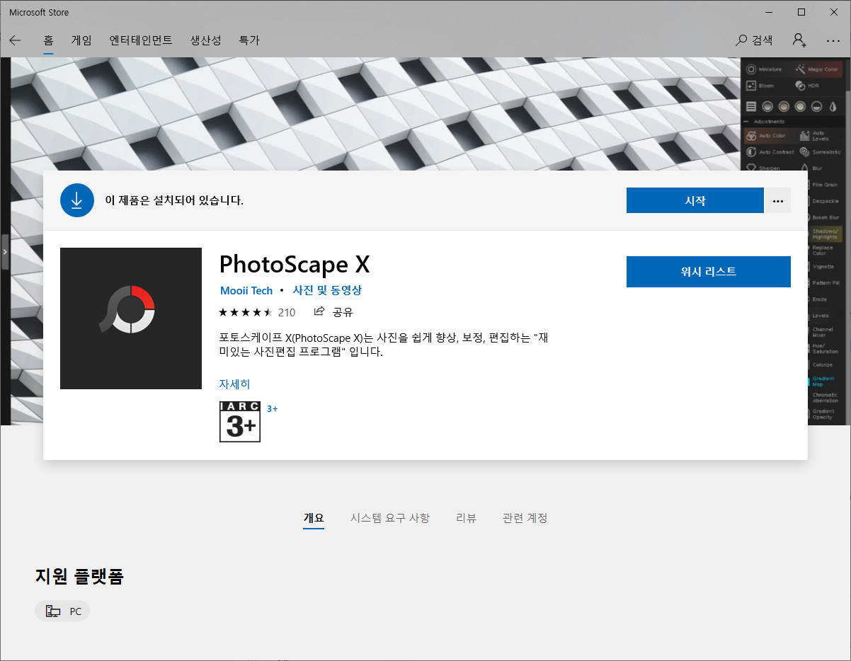This screenshot has height=661, width=851.
Task: Open the 게임 tab
Action: click(x=81, y=40)
